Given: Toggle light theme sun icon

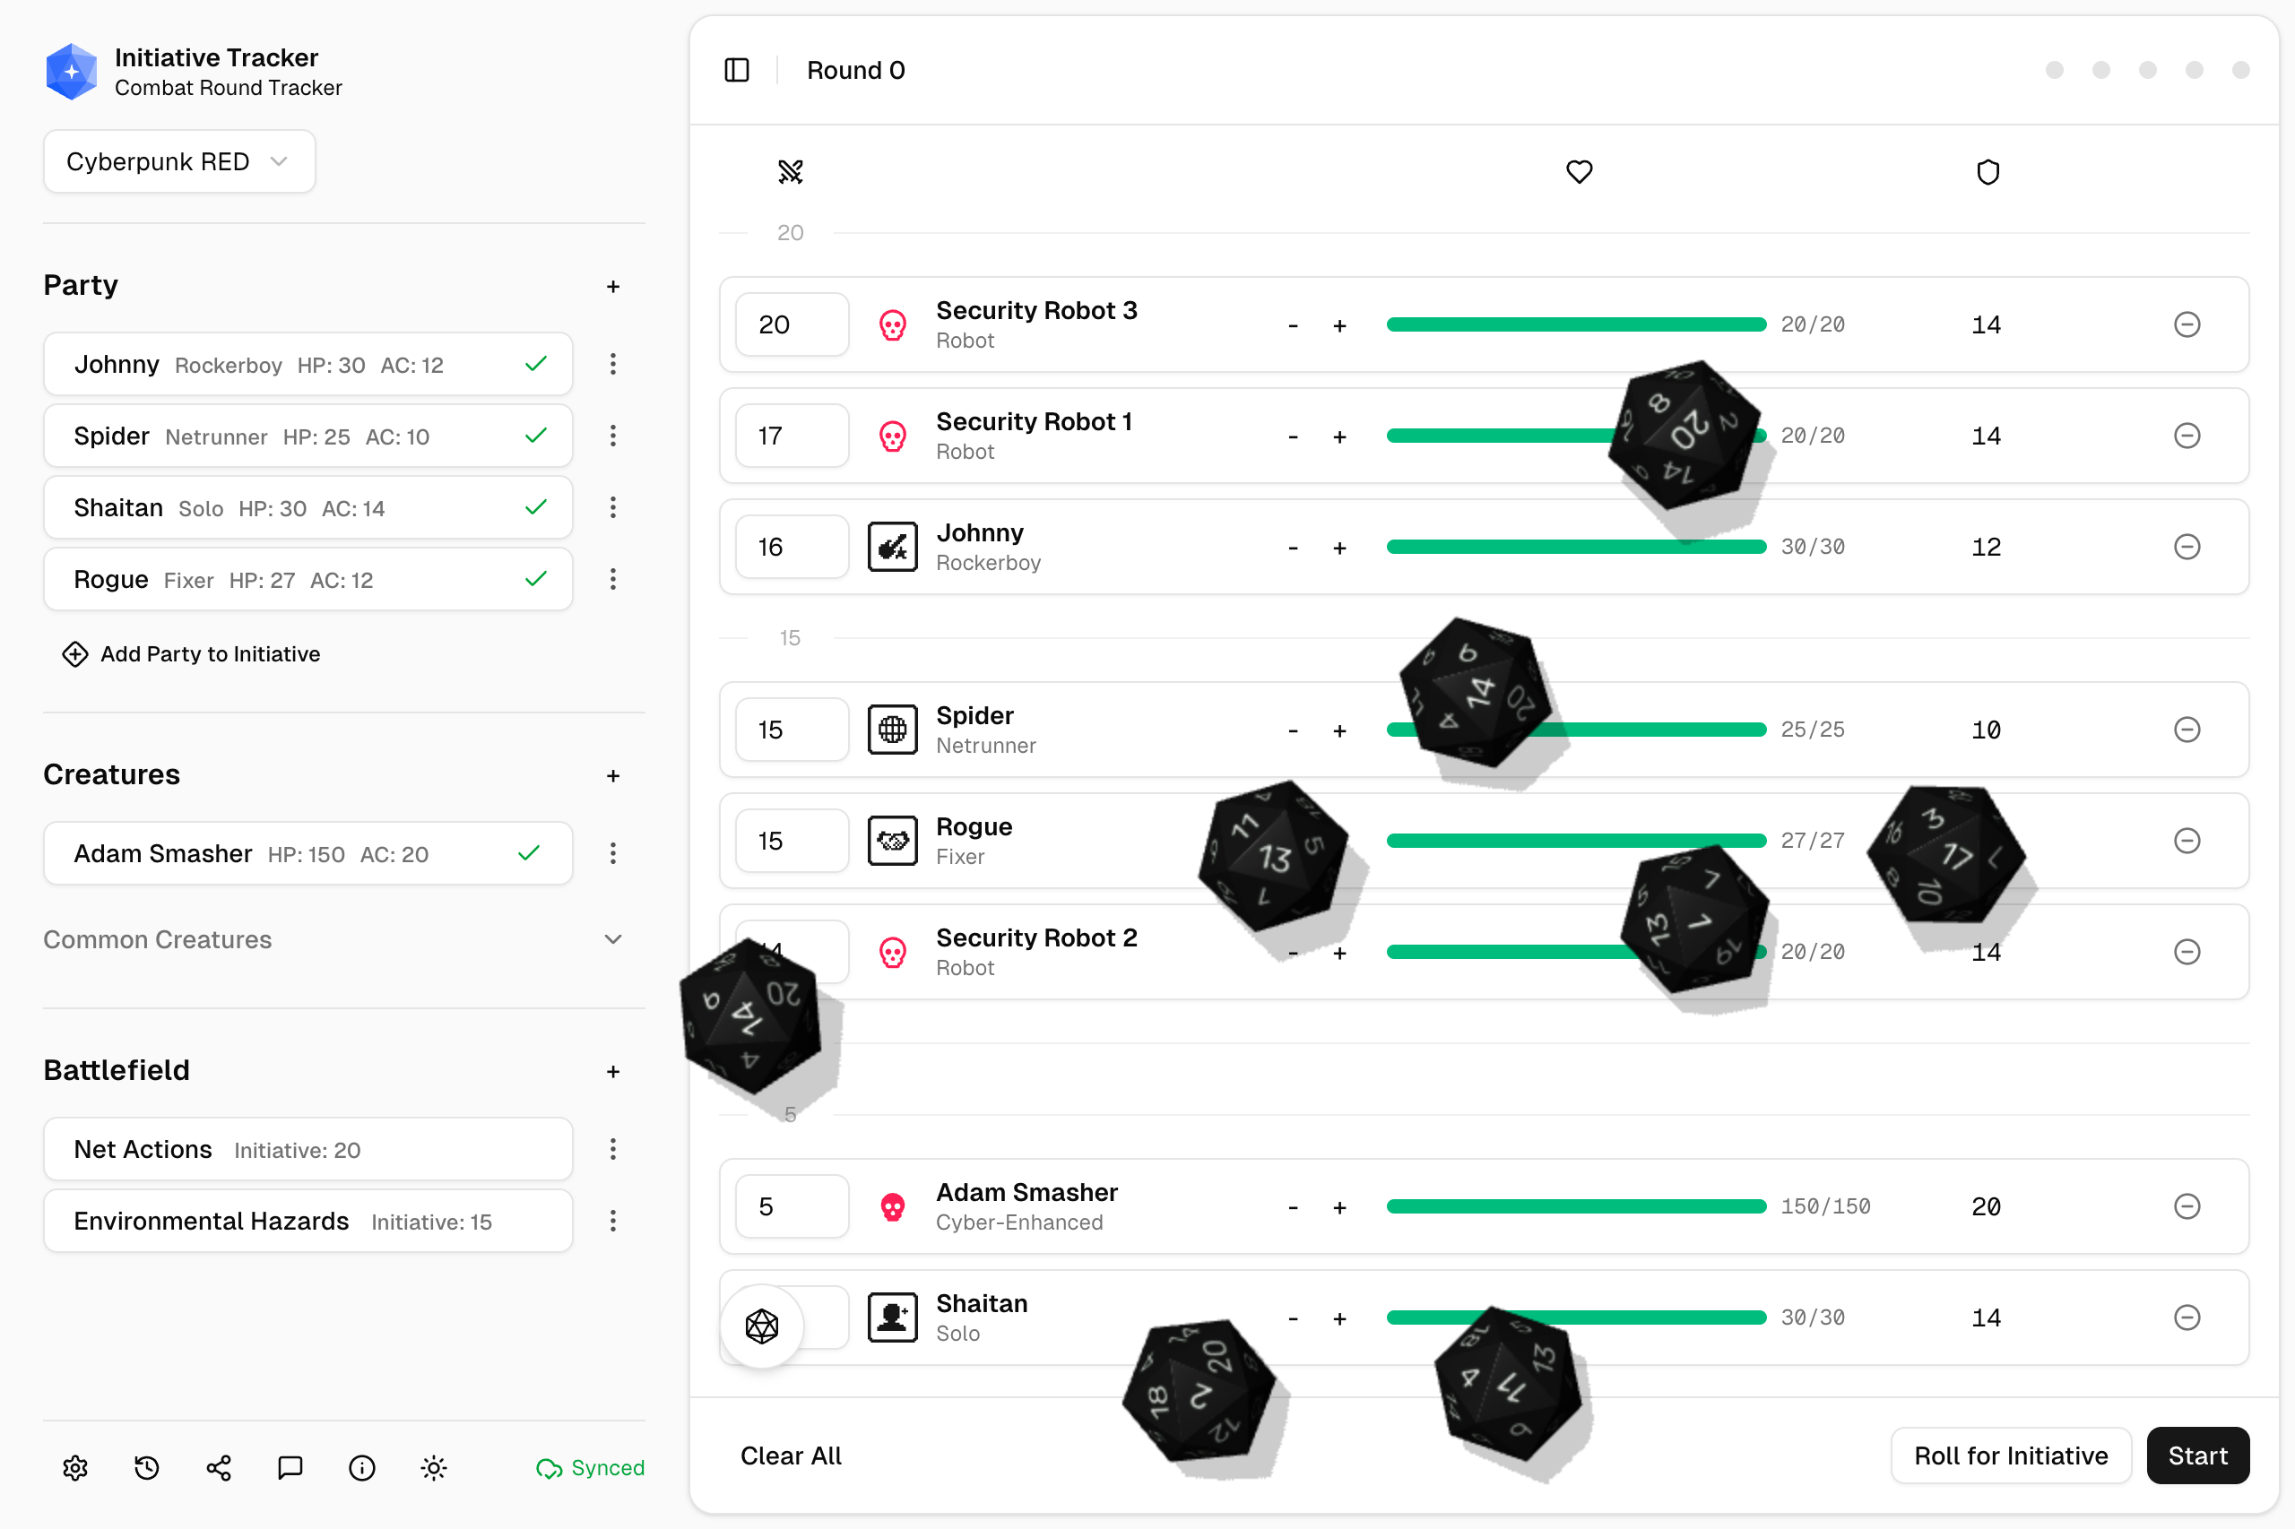Looking at the screenshot, I should point(434,1467).
